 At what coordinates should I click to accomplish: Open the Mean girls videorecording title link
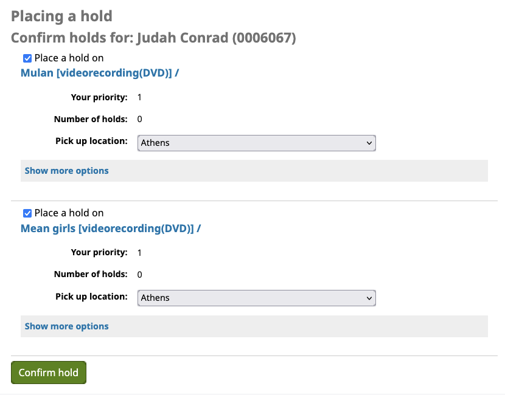[111, 228]
